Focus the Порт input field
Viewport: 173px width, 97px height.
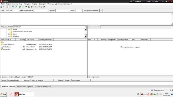click(78, 11)
